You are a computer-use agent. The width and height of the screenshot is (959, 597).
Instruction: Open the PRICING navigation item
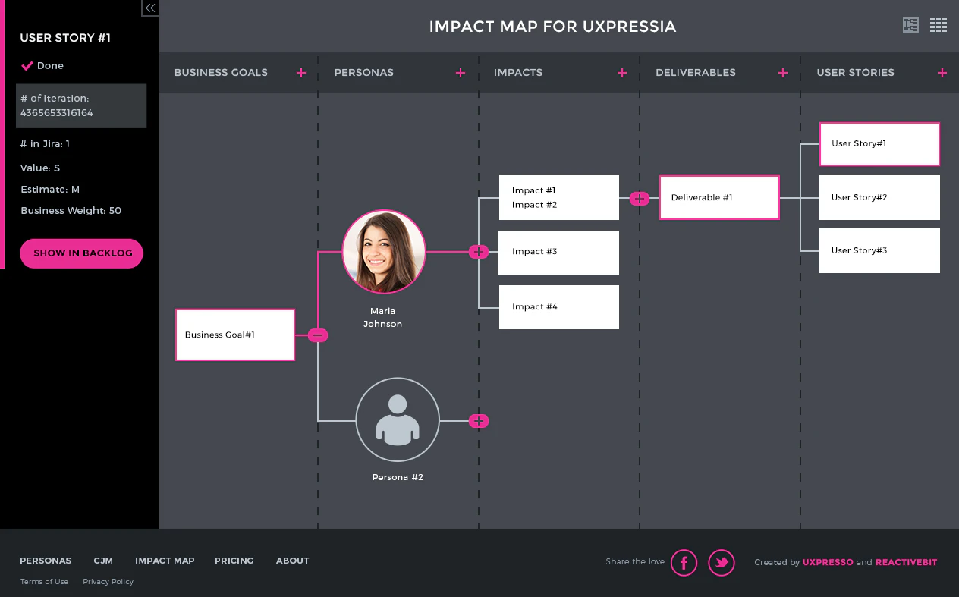[x=234, y=561]
